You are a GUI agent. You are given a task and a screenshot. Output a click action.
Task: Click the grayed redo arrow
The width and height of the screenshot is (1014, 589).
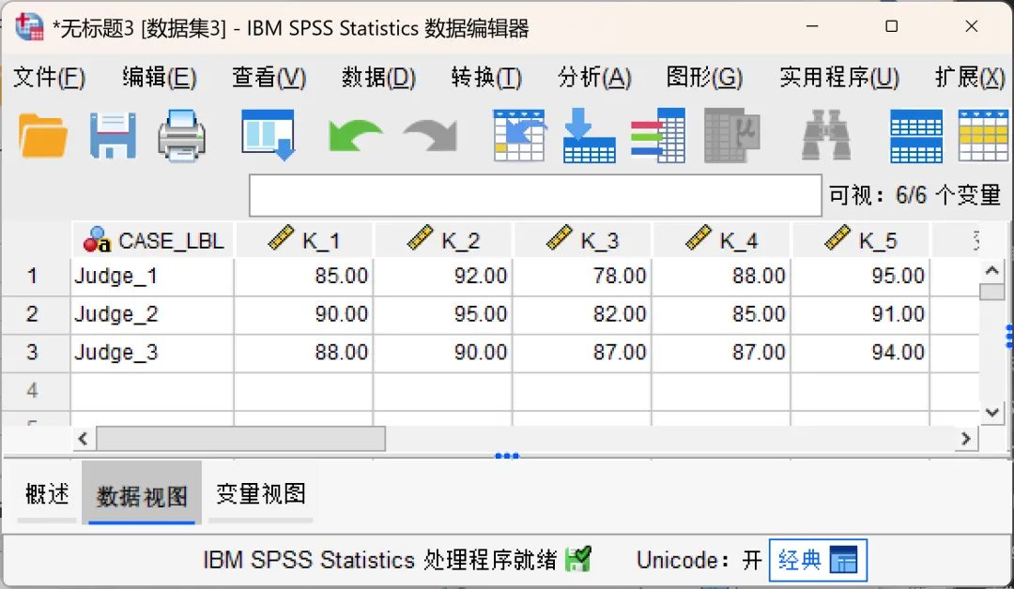pyautogui.click(x=431, y=136)
